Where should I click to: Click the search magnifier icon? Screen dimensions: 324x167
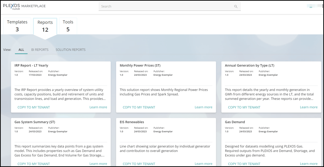pos(236,6)
